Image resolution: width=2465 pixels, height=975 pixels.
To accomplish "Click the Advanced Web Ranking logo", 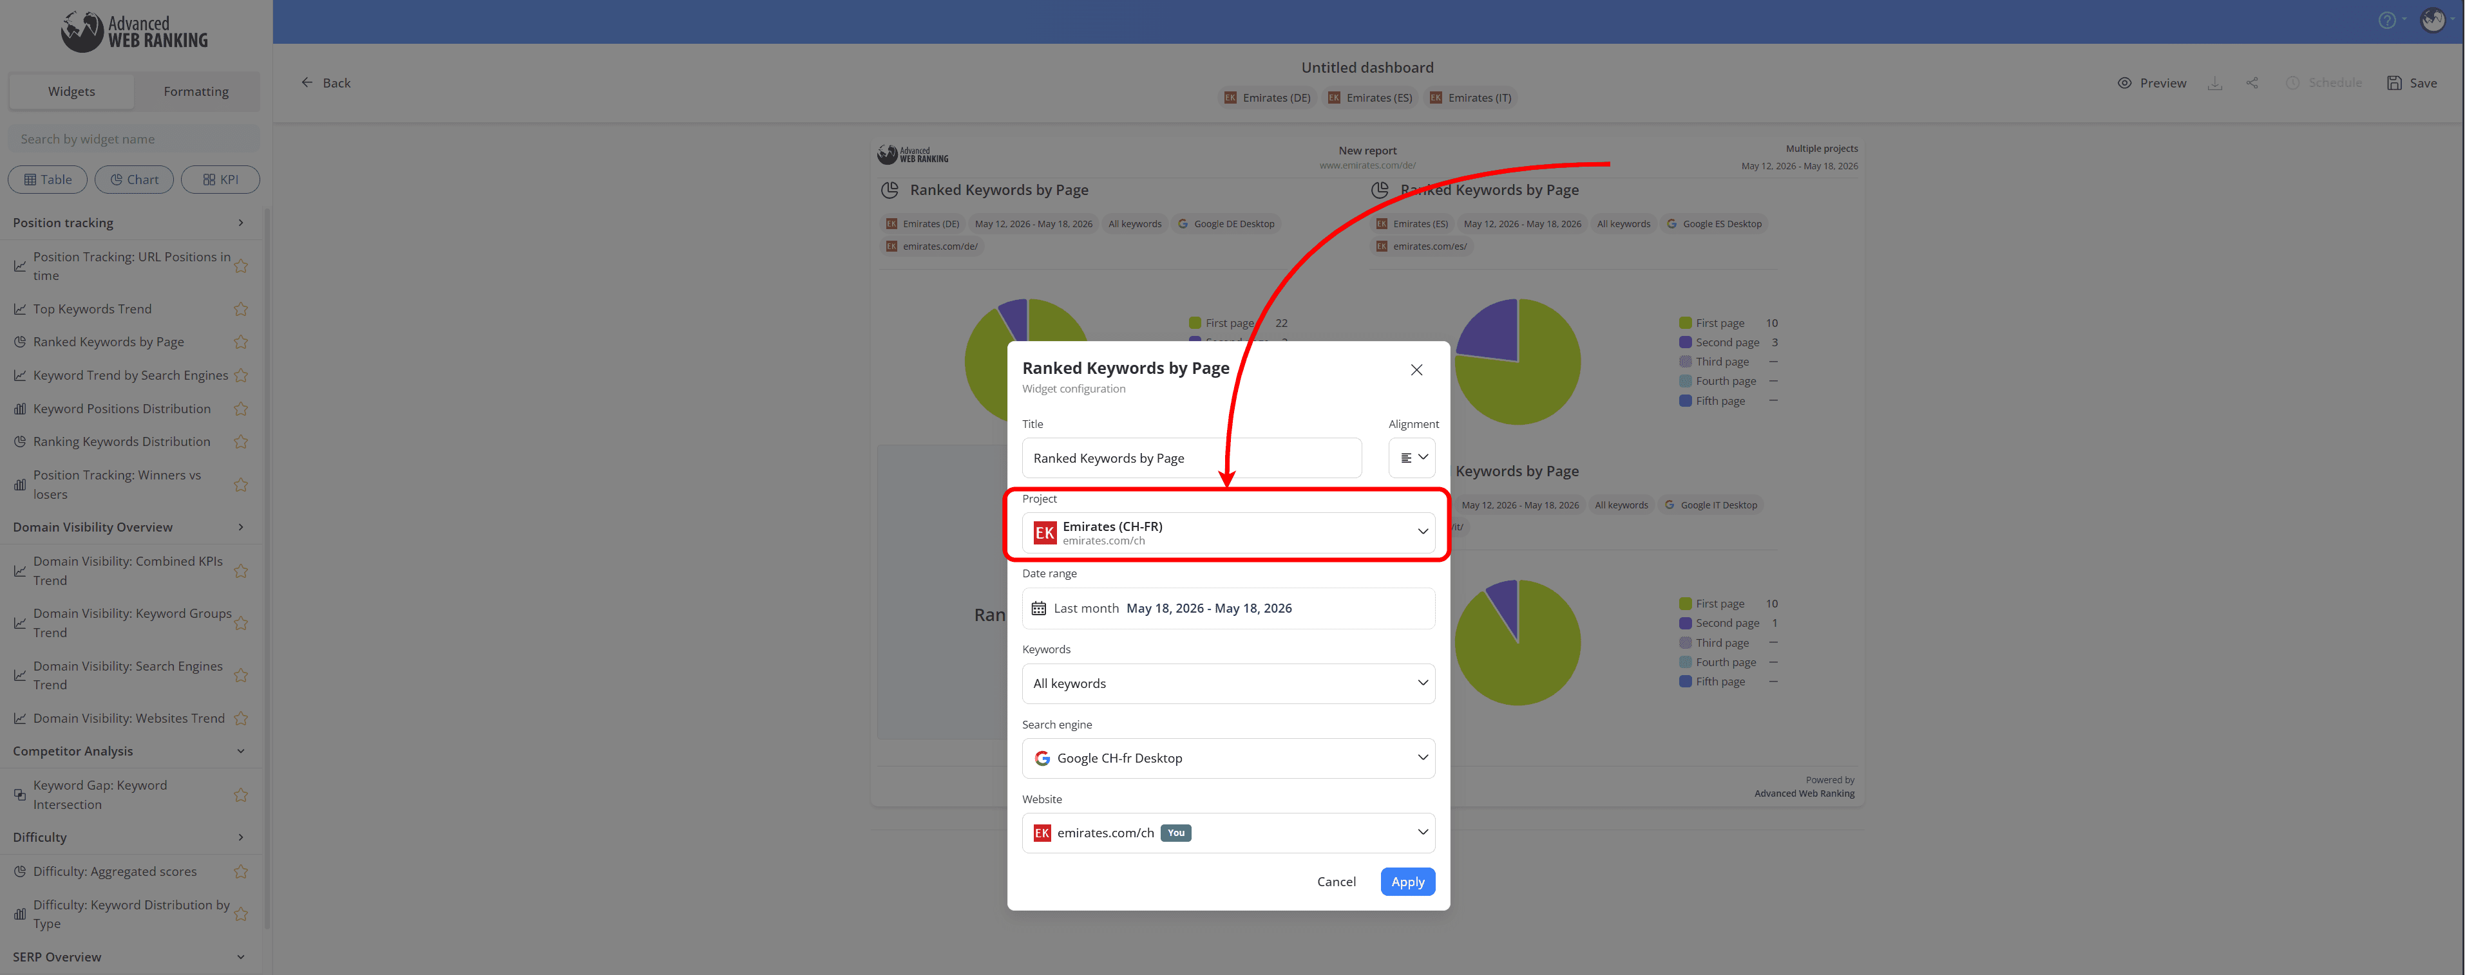I will (134, 32).
